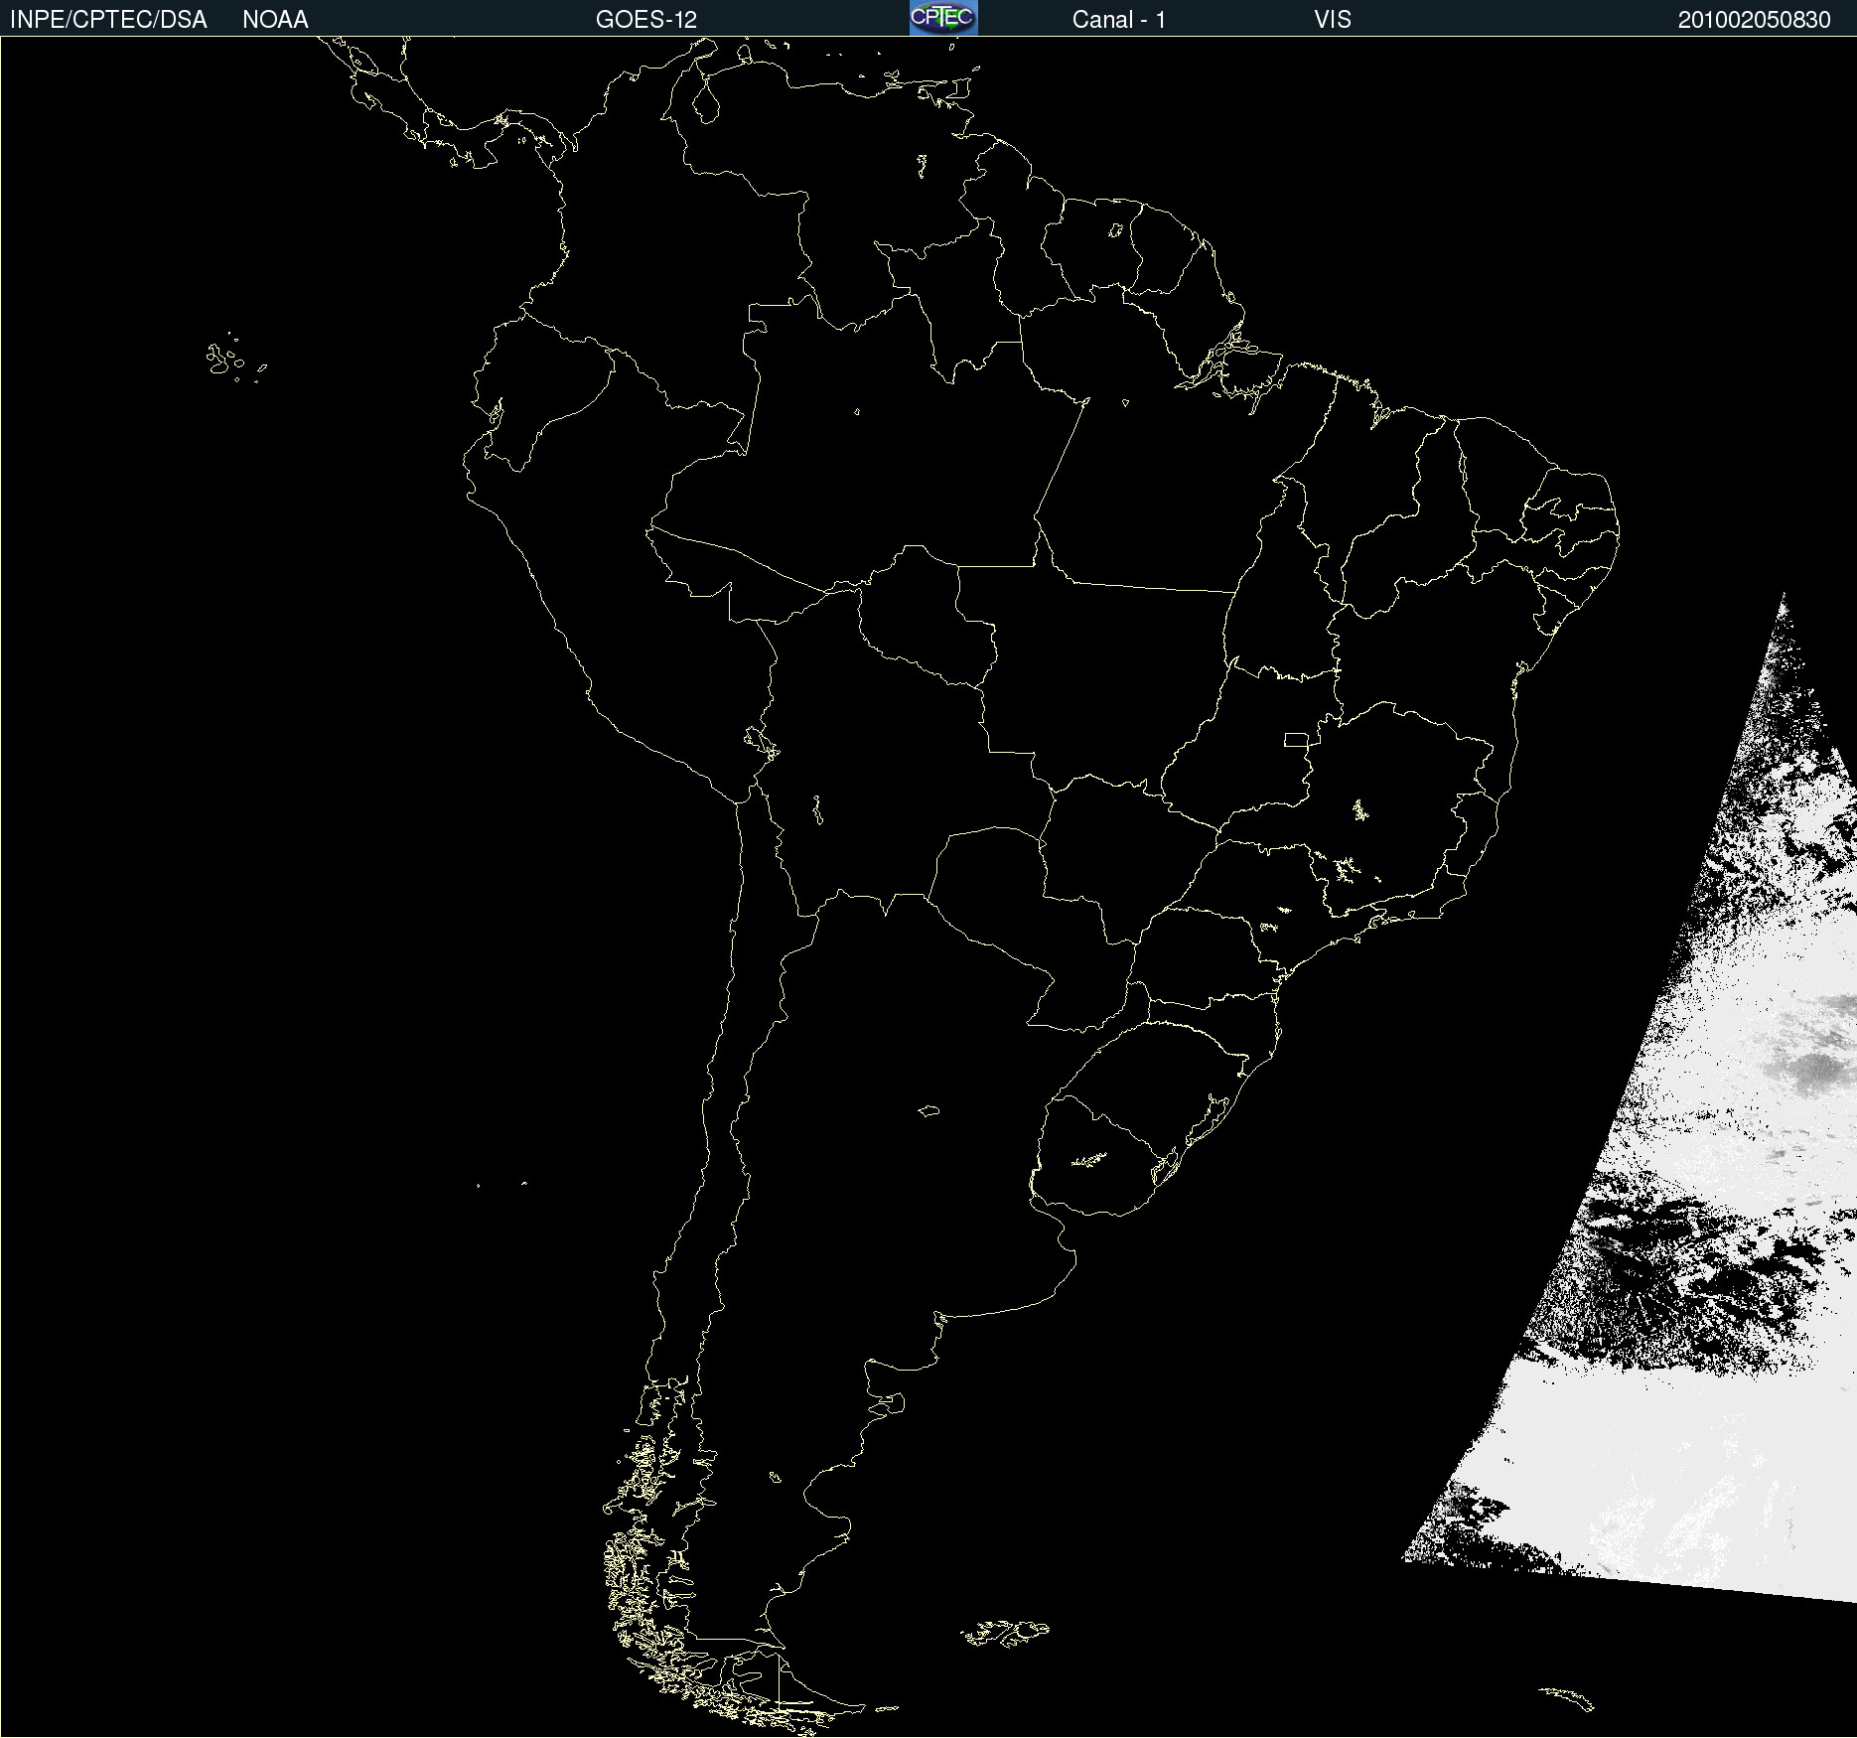This screenshot has width=1857, height=1738.
Task: Click the GOES-12 satellite label
Action: pyautogui.click(x=646, y=20)
